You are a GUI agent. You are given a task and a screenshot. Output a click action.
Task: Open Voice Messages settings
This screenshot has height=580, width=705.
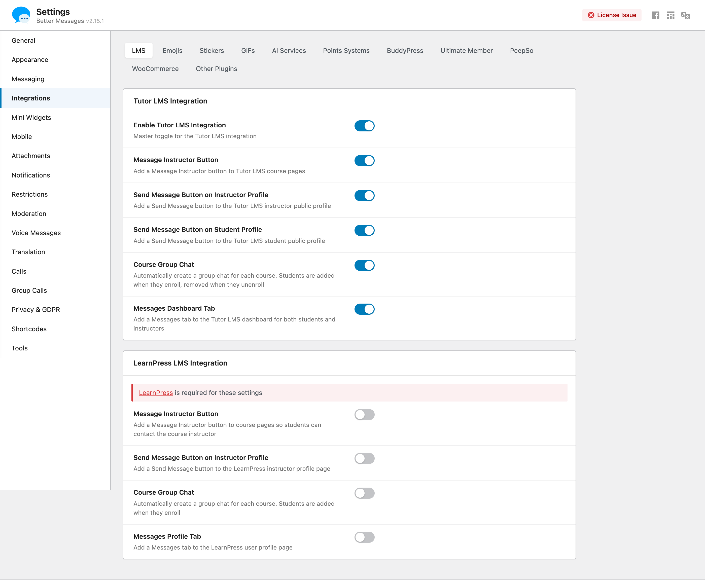[x=55, y=233]
